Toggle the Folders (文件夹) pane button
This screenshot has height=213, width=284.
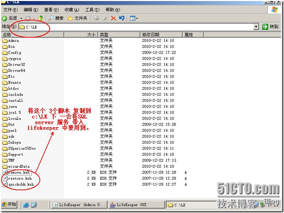(77, 18)
